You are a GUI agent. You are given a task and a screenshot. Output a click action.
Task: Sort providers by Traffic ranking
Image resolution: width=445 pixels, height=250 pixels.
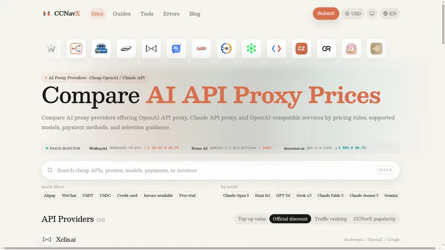pyautogui.click(x=330, y=219)
